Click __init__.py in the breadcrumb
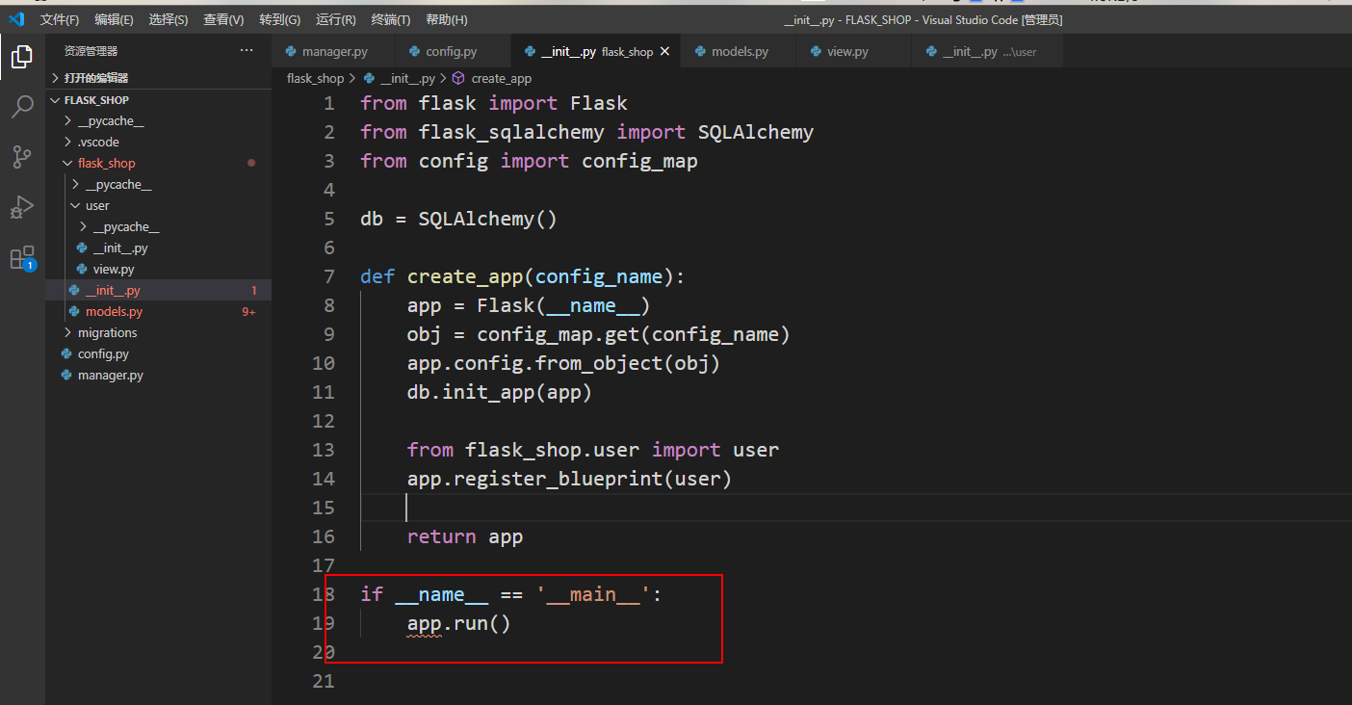Screen dimensions: 1352x705 point(407,78)
